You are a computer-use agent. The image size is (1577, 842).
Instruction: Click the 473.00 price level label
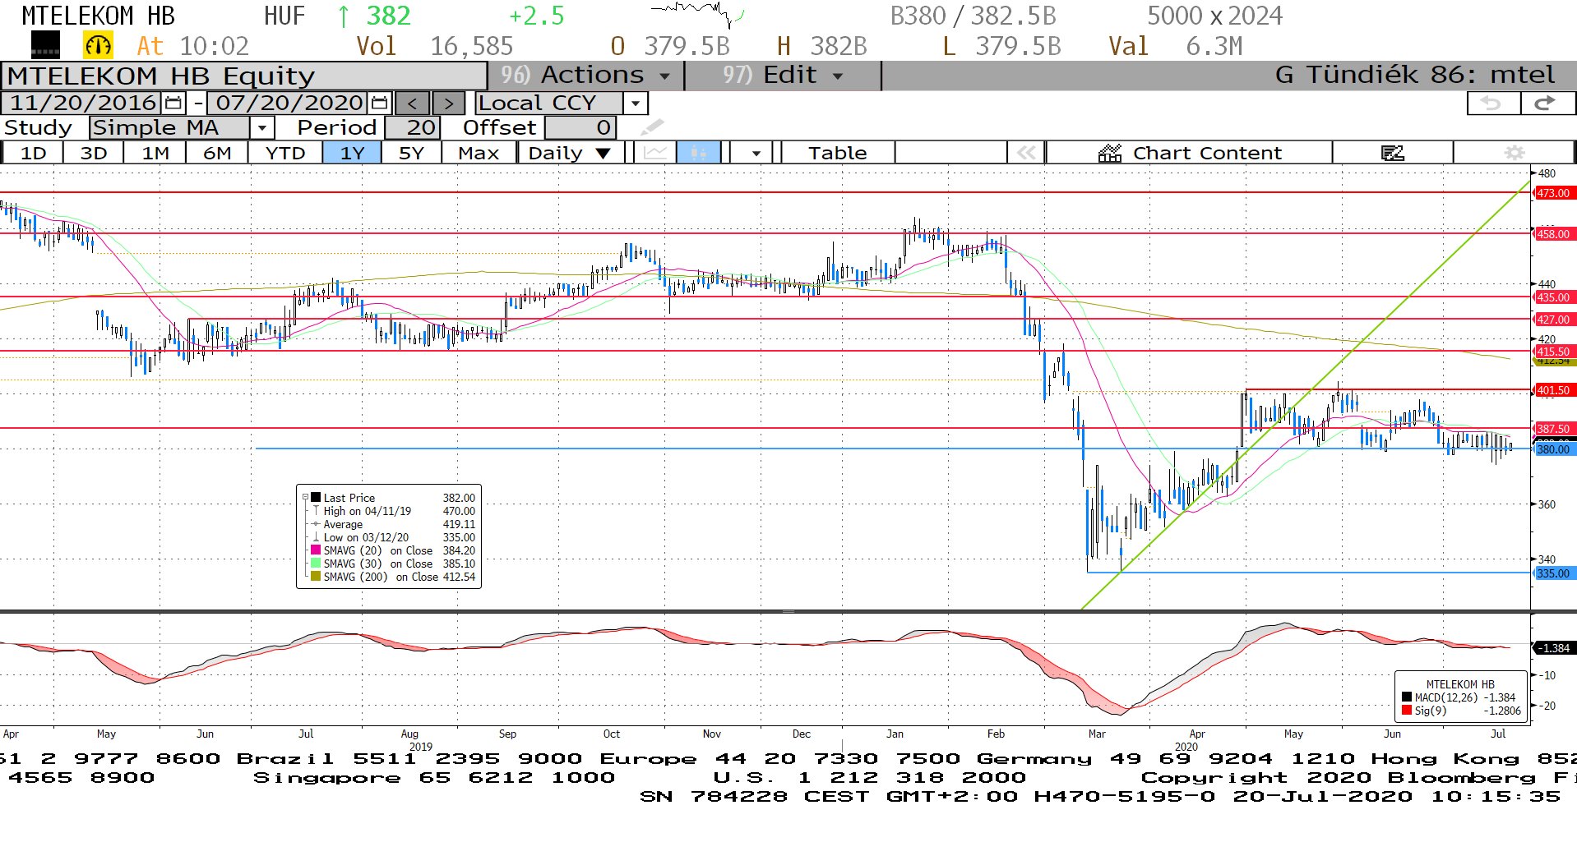coord(1554,193)
